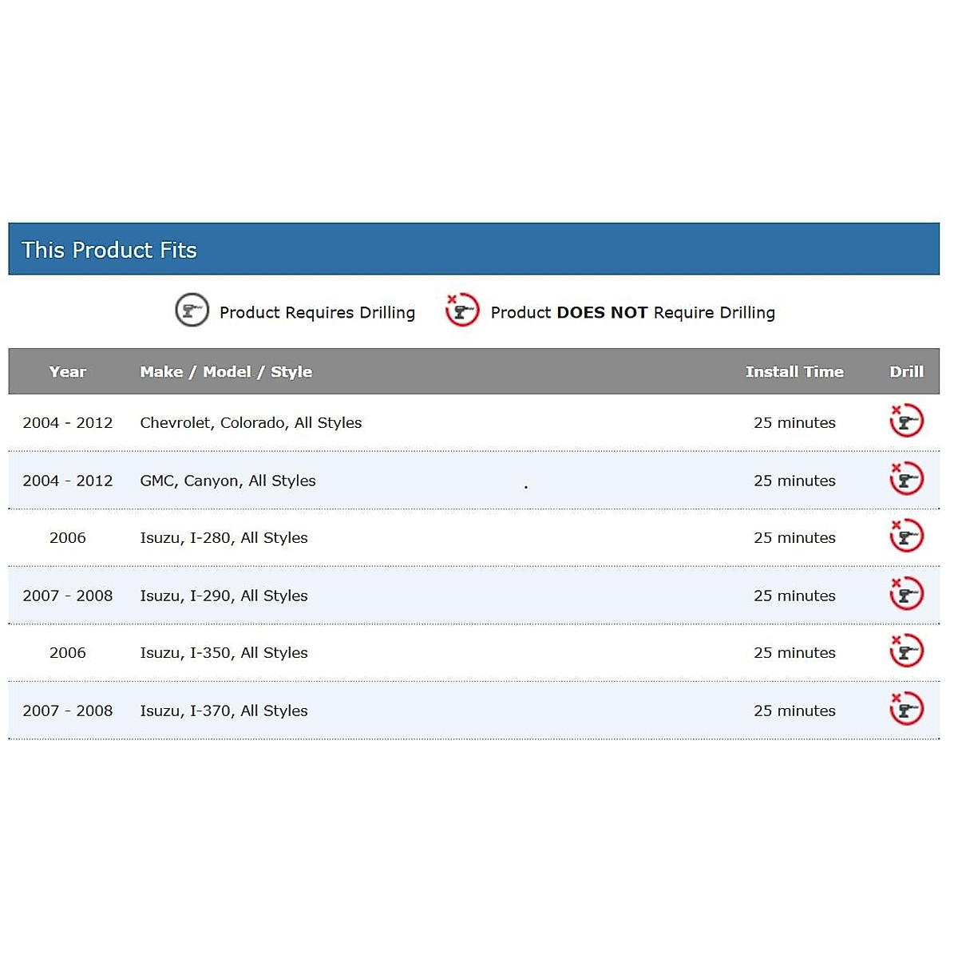This screenshot has width=958, height=958.
Task: Click the Make / Model / Style header
Action: 226,372
